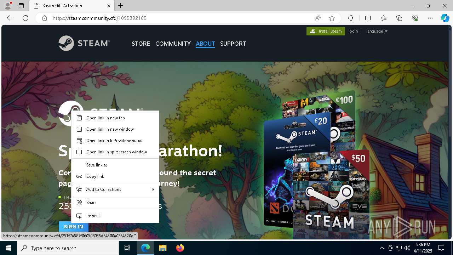Open the STORE navigation link
This screenshot has width=453, height=255.
(141, 44)
